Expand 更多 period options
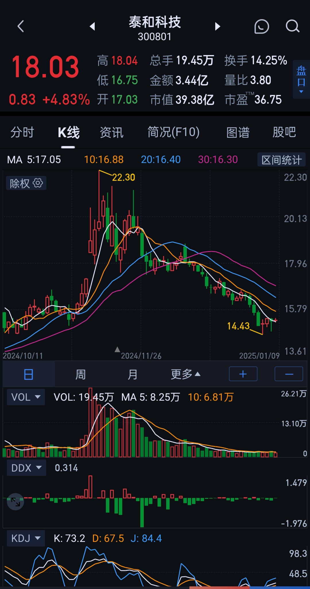Screen dimensions: 310x589 pos(185,374)
